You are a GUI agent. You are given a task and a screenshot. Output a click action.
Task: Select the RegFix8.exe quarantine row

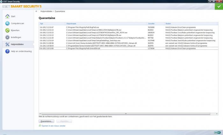click(129, 27)
